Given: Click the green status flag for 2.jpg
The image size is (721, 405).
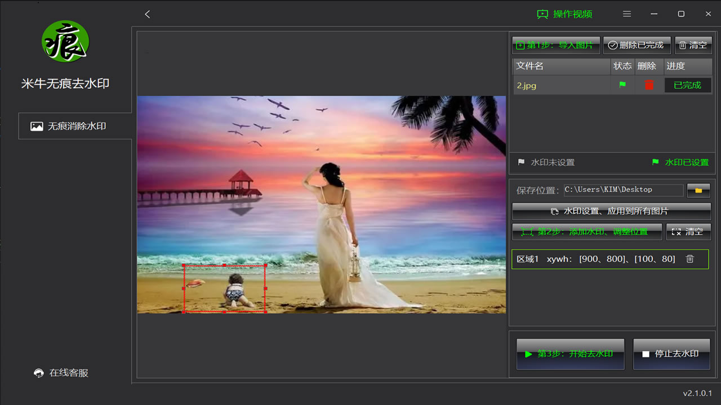Looking at the screenshot, I should [x=622, y=85].
